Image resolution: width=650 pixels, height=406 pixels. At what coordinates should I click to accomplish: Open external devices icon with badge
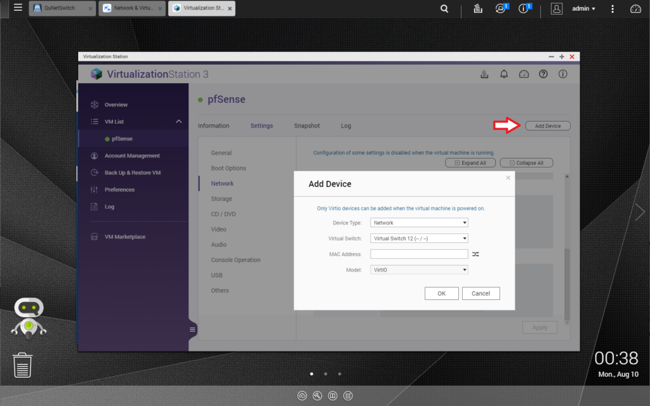coord(501,8)
